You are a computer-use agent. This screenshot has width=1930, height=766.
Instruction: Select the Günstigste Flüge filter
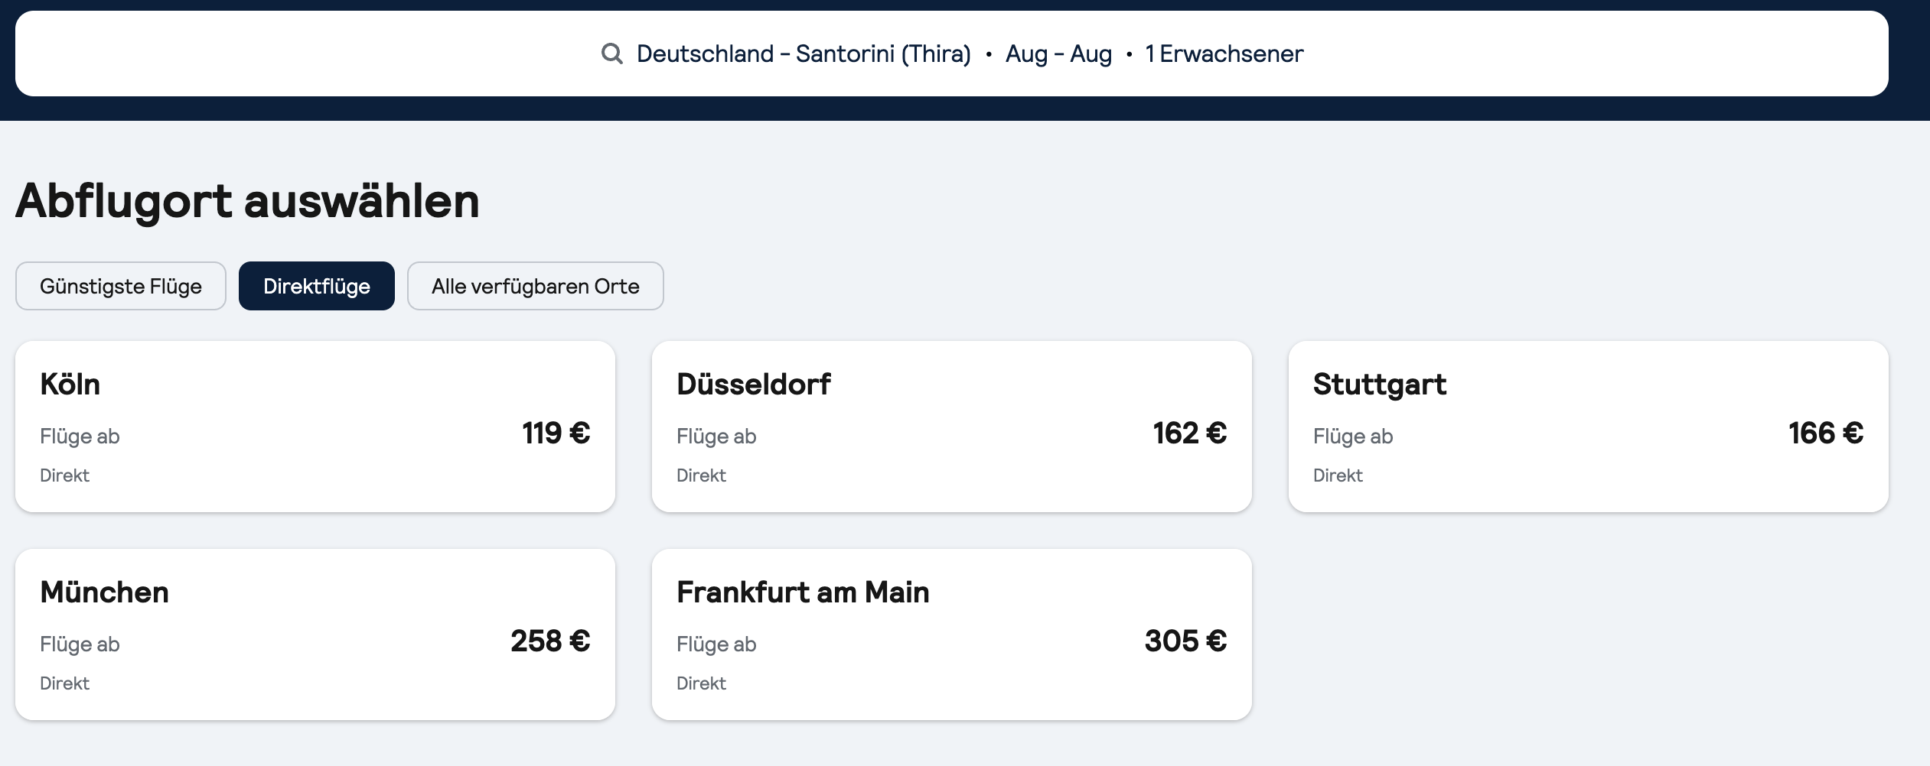click(121, 286)
